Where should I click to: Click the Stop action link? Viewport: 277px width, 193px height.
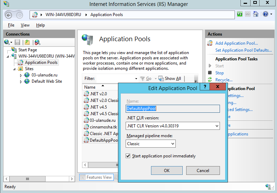coord(220,73)
